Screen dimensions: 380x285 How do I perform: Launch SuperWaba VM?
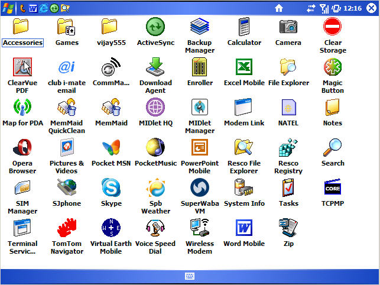200,196
